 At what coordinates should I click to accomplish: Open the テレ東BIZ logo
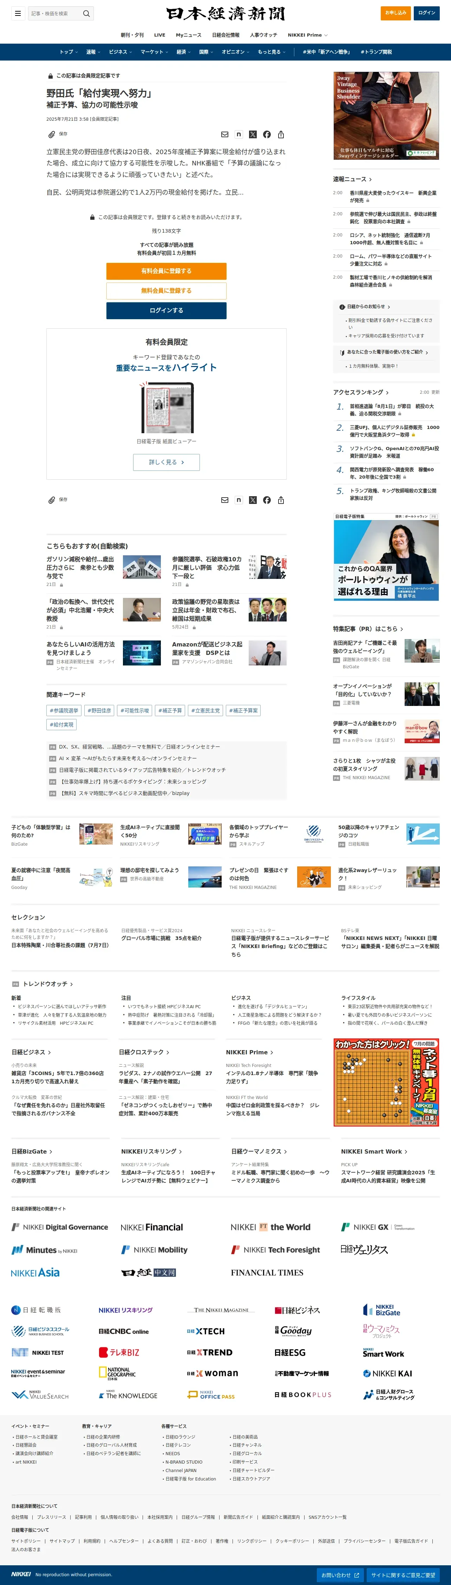(119, 1352)
